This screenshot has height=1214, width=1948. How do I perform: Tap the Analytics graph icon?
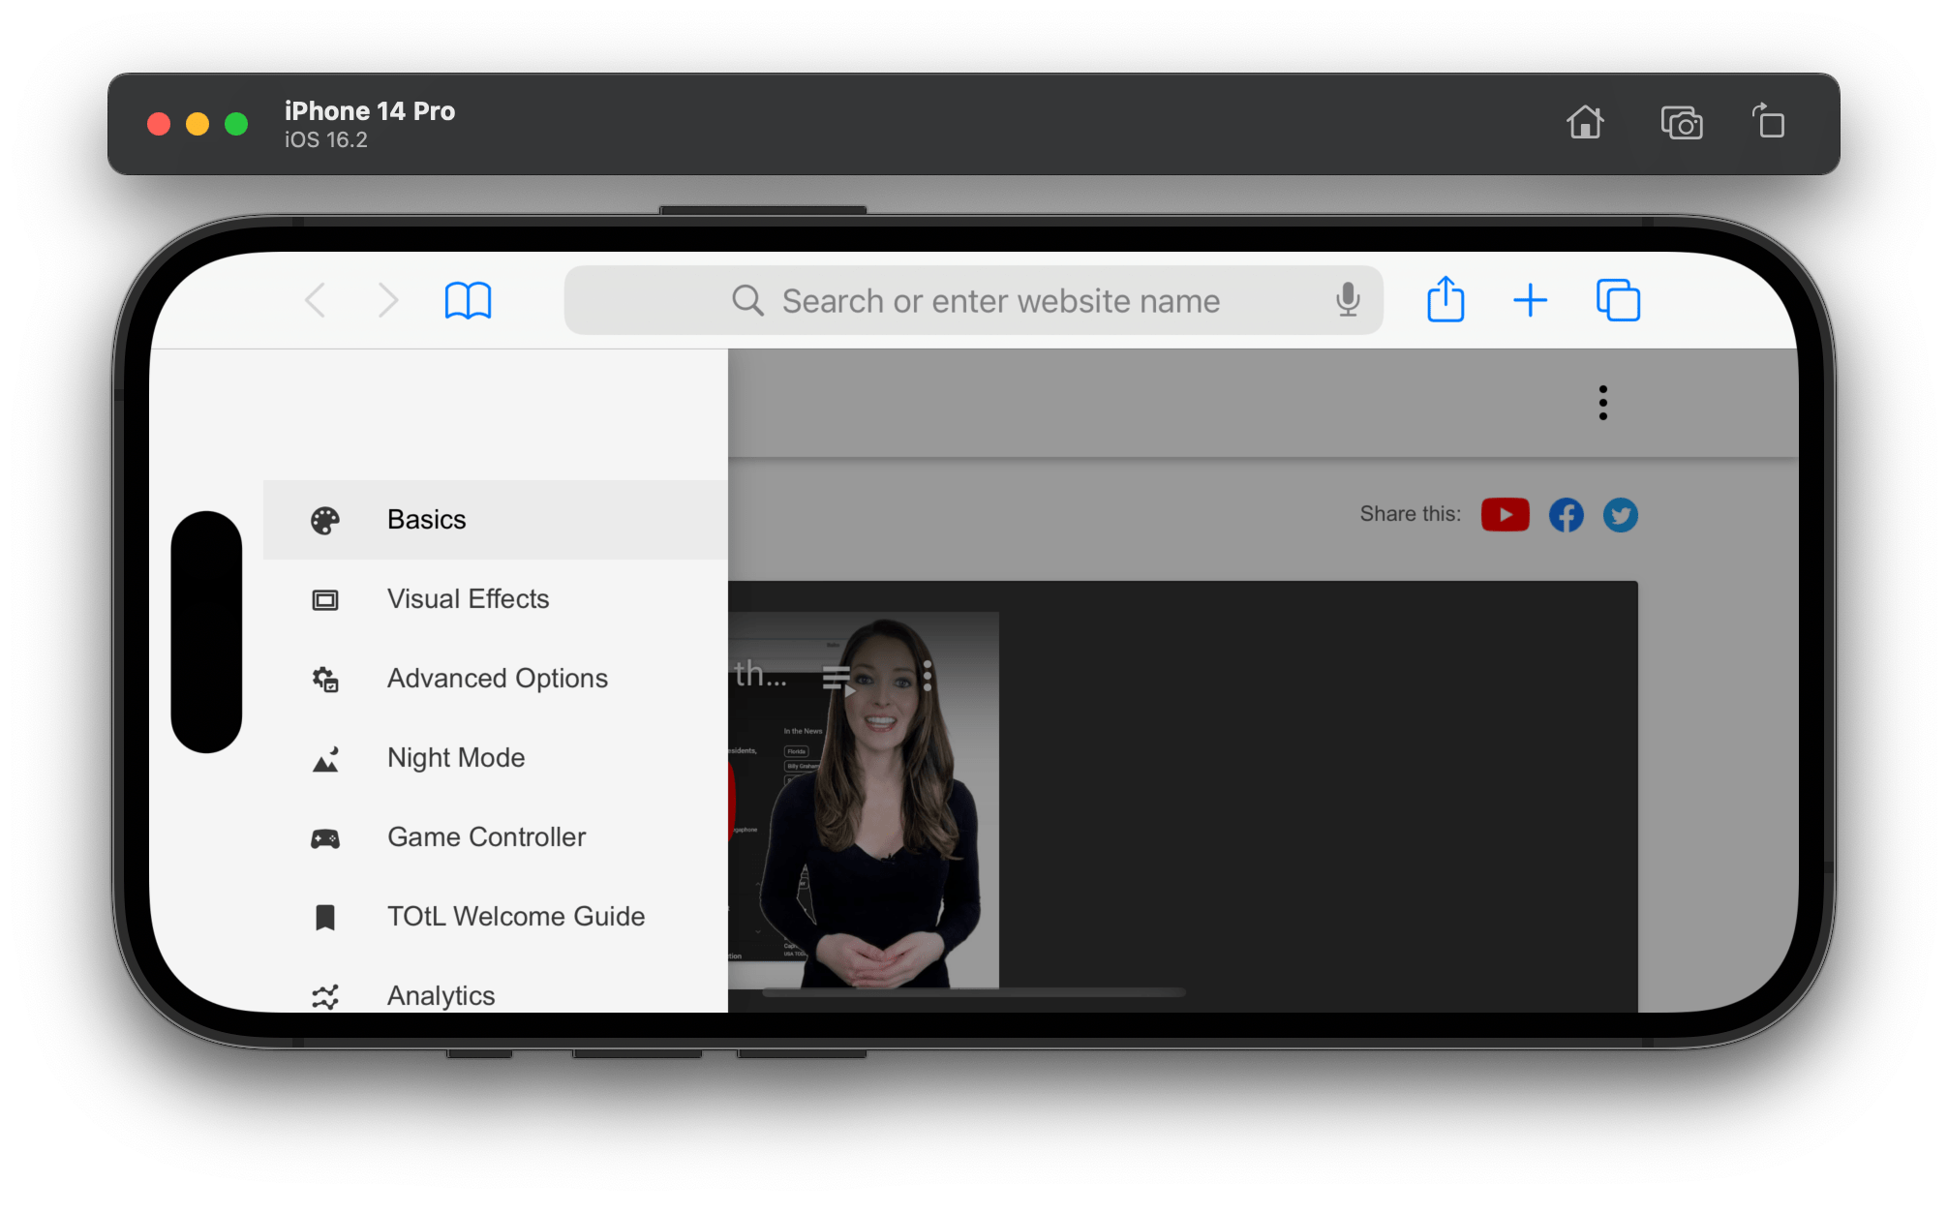325,995
